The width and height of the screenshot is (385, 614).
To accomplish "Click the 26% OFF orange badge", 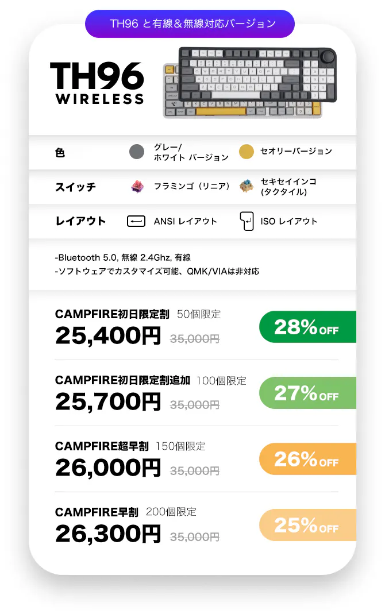I will [307, 459].
